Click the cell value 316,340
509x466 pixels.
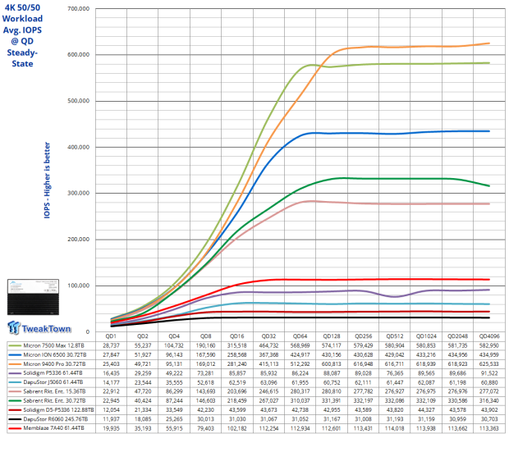489,400
